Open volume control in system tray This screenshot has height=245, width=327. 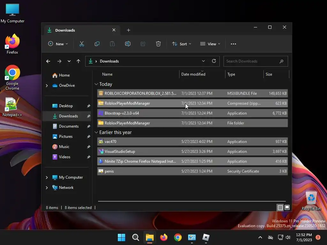pyautogui.click(x=288, y=237)
